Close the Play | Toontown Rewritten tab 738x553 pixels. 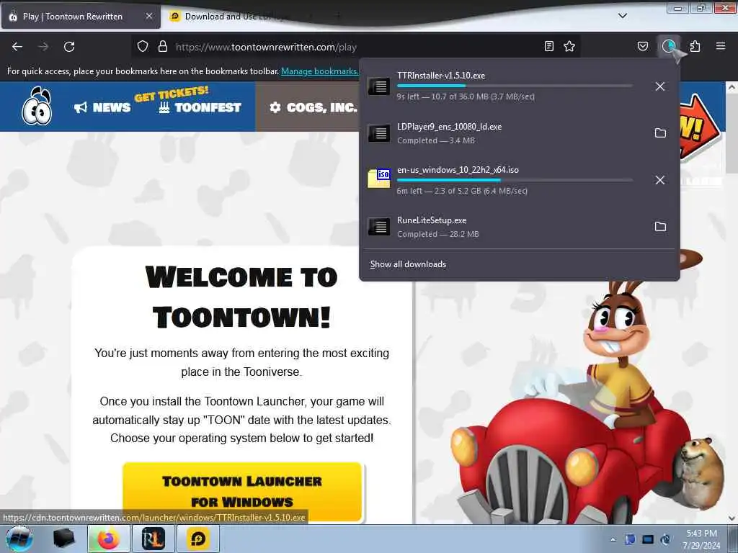pos(148,16)
